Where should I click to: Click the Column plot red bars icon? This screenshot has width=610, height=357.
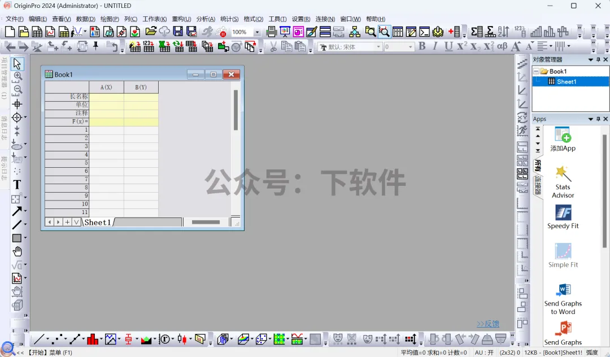[x=93, y=339]
